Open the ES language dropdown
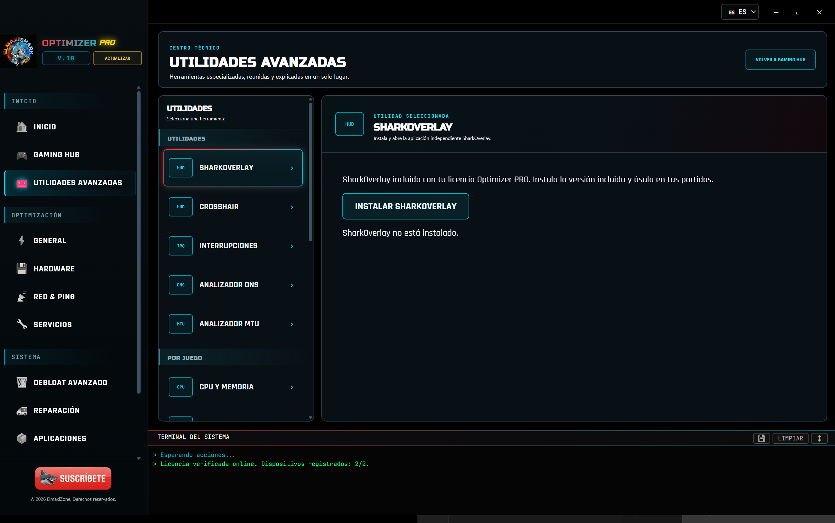Screen dimensions: 835x523 pos(740,12)
